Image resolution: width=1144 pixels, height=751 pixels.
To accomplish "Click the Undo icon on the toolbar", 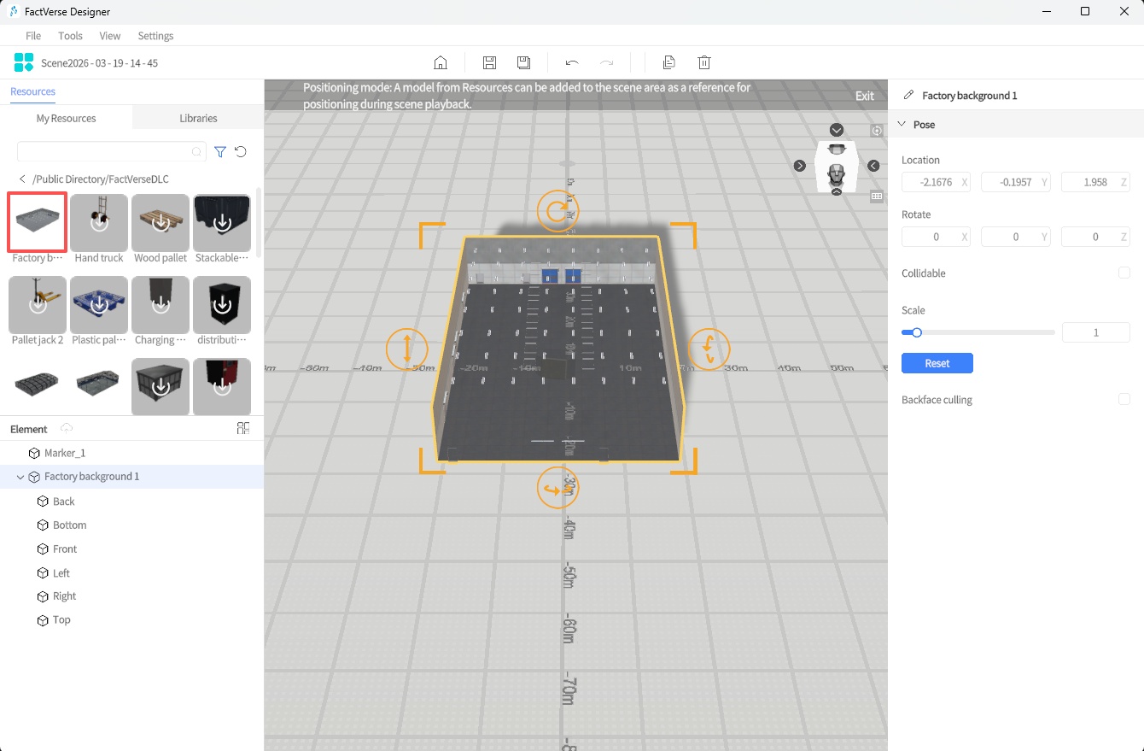I will pyautogui.click(x=573, y=62).
